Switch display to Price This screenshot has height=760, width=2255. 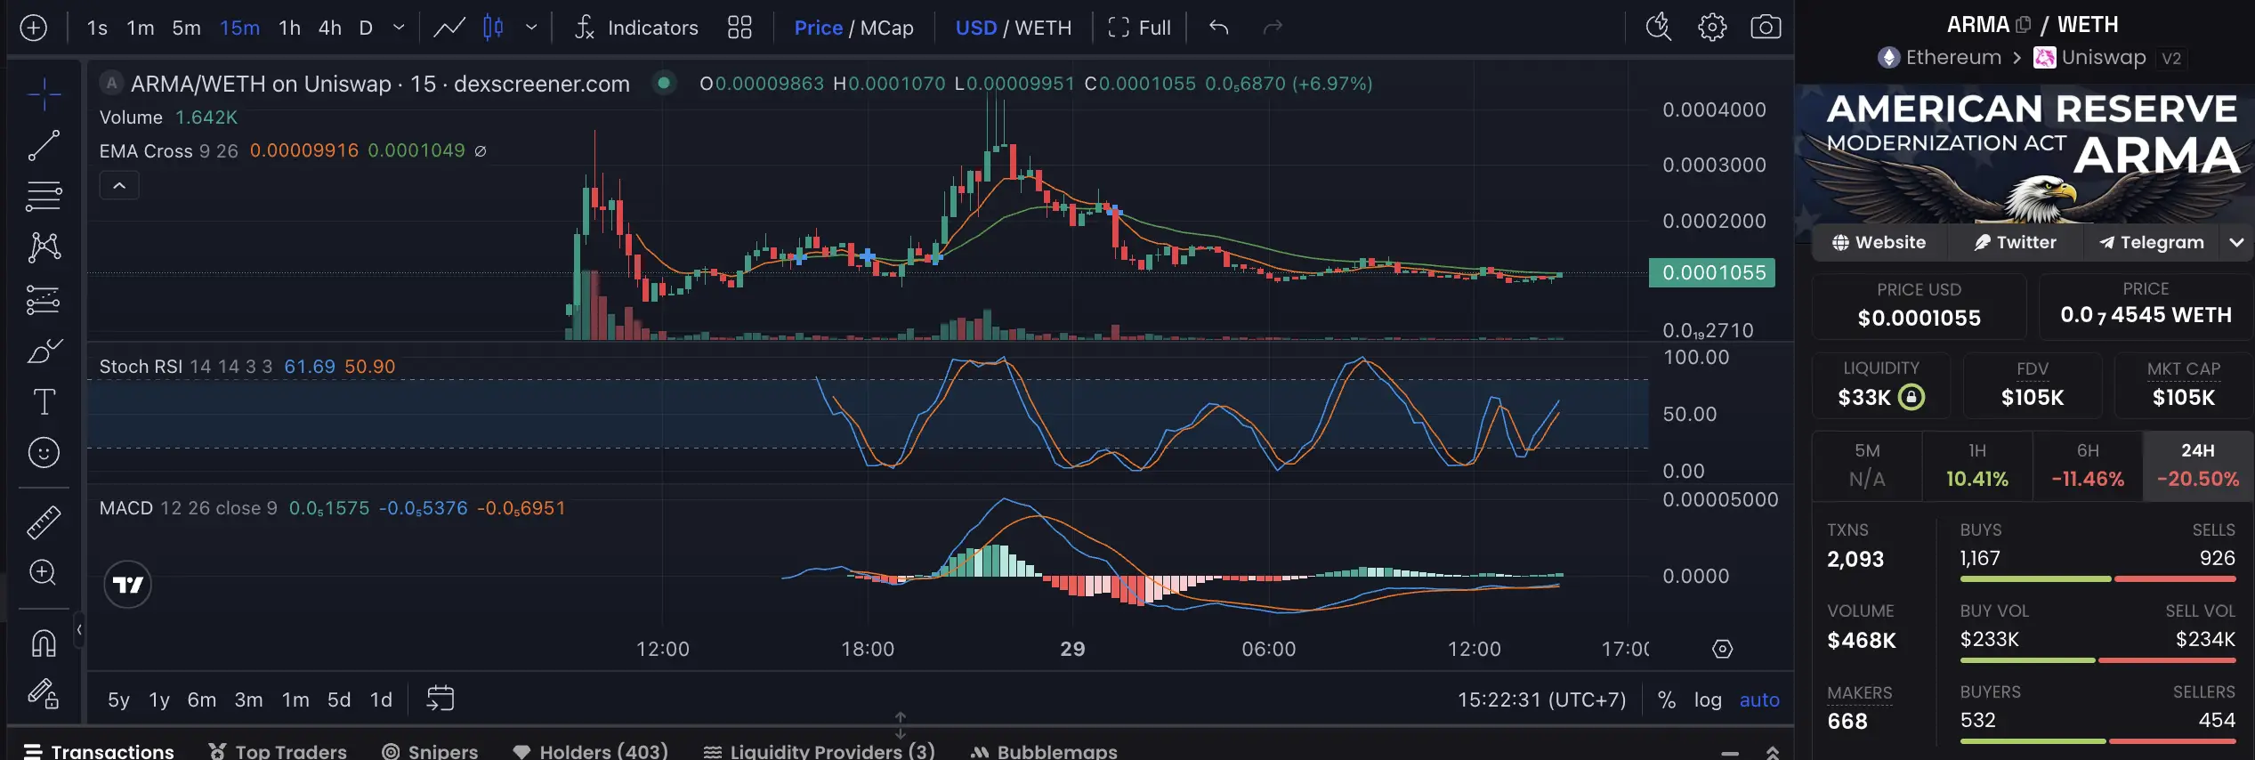click(x=818, y=28)
